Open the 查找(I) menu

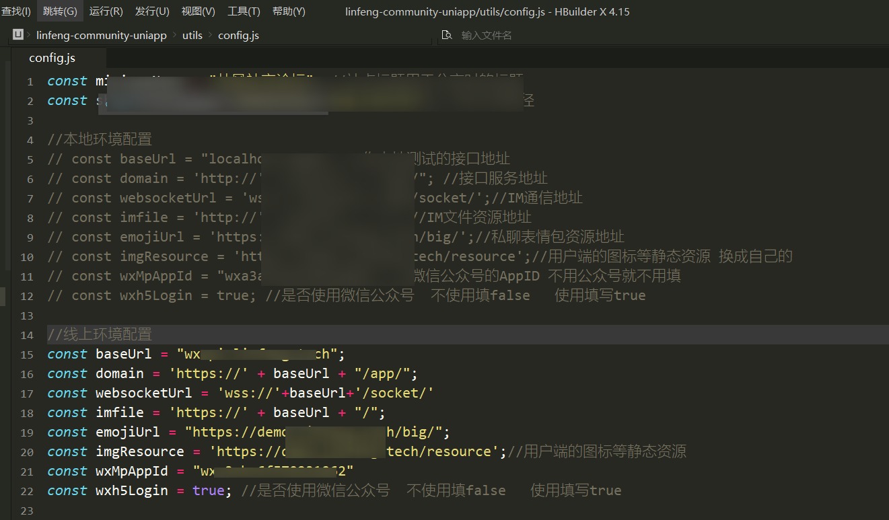point(16,11)
